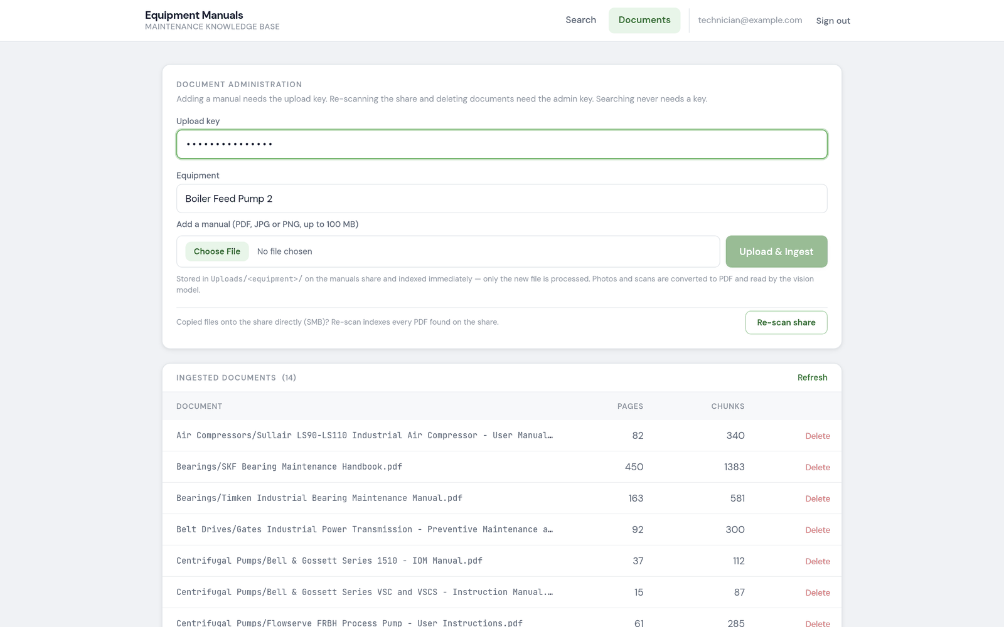
Task: Delete the SKF Bearing Maintenance Handbook
Action: pos(818,467)
